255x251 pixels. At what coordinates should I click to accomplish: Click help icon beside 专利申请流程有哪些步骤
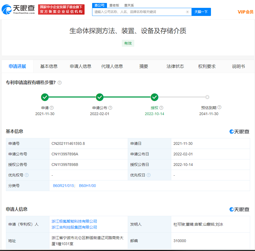[59, 83]
